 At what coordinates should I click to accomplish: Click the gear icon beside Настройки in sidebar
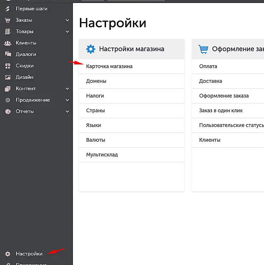click(x=8, y=254)
